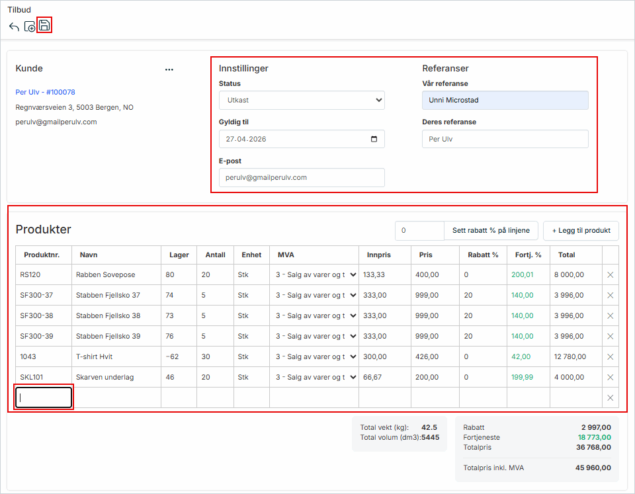
Task: Remove the Rabben Sovepose product line
Action: (610, 275)
